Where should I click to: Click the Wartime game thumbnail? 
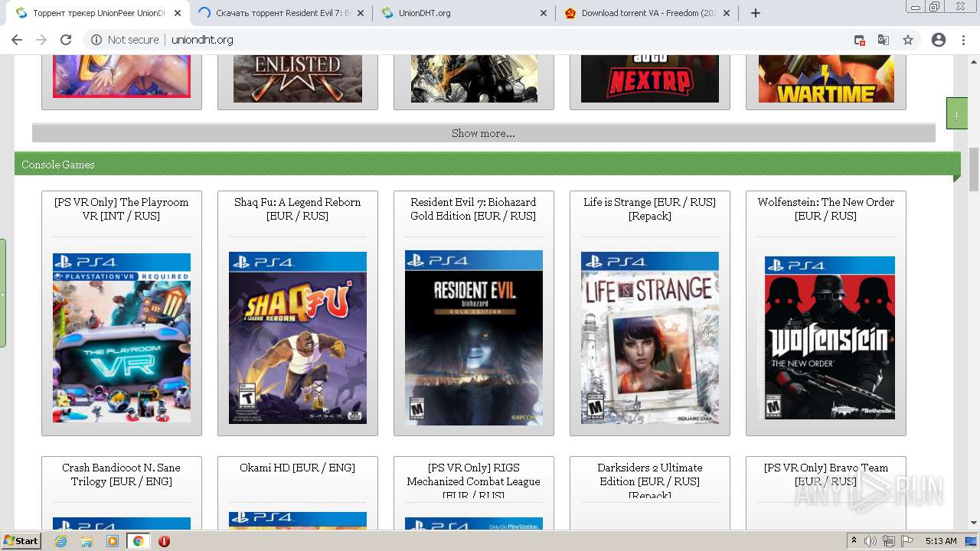(826, 79)
